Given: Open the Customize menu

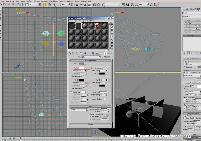Looking at the screenshot, I should click(70, 1).
